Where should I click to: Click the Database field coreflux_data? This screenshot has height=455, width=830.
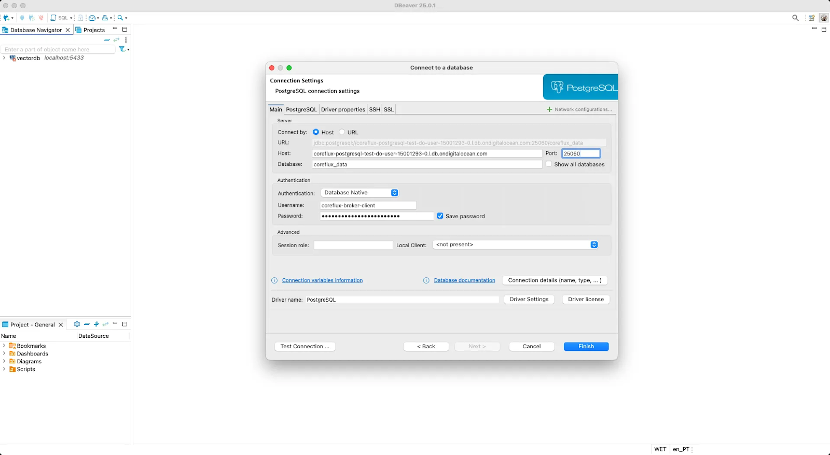(x=427, y=164)
